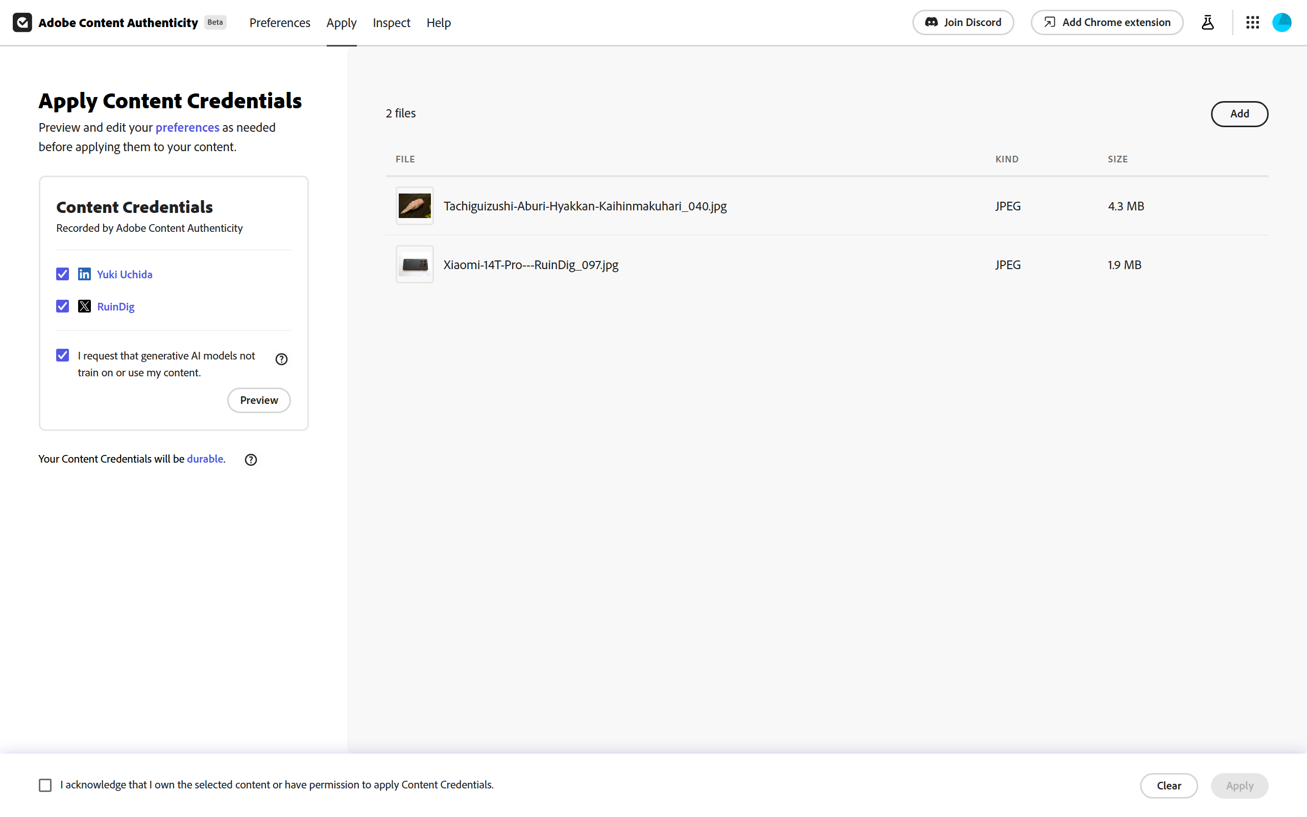1307x817 pixels.
Task: Click the Chrome extension external-link icon
Action: point(1049,22)
